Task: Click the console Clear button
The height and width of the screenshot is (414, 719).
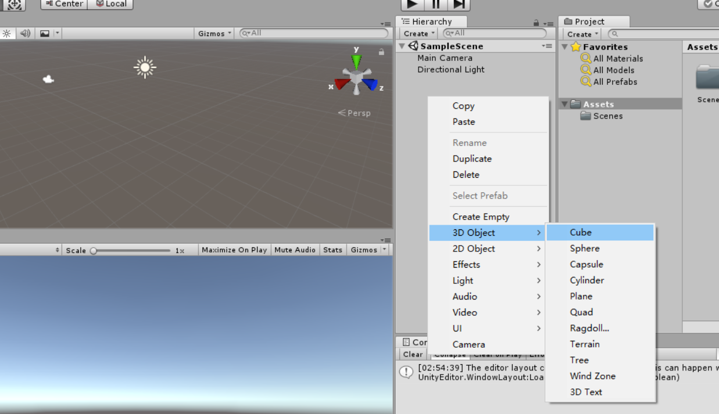Action: pyautogui.click(x=413, y=354)
